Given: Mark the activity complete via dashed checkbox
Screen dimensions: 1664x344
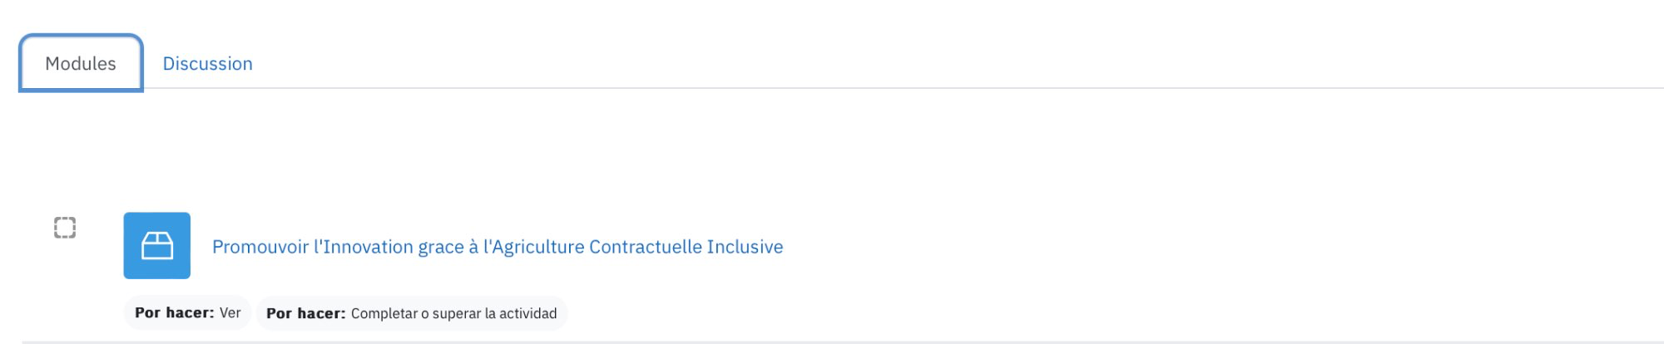Looking at the screenshot, I should 65,228.
